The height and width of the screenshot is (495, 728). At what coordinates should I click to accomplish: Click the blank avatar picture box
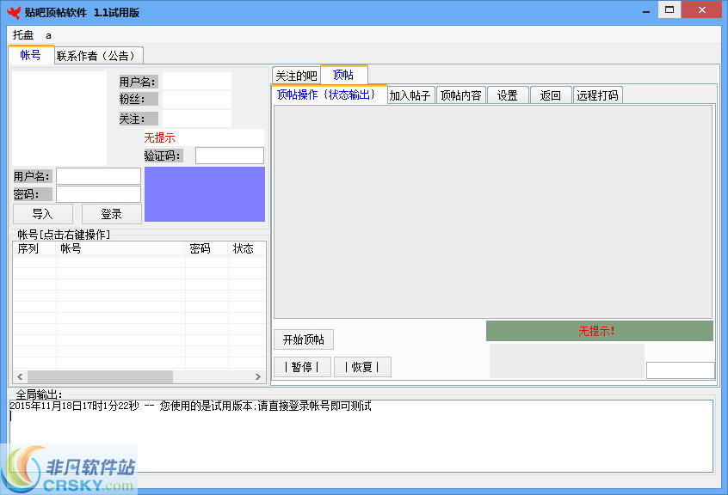coord(59,119)
